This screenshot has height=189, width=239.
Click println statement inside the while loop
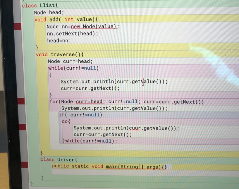point(114,82)
